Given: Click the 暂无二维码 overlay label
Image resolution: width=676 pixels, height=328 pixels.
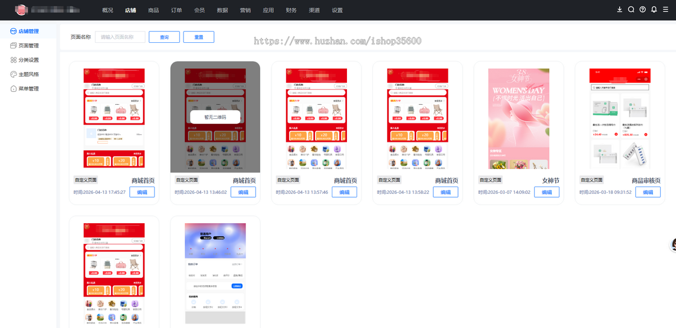Looking at the screenshot, I should point(215,117).
